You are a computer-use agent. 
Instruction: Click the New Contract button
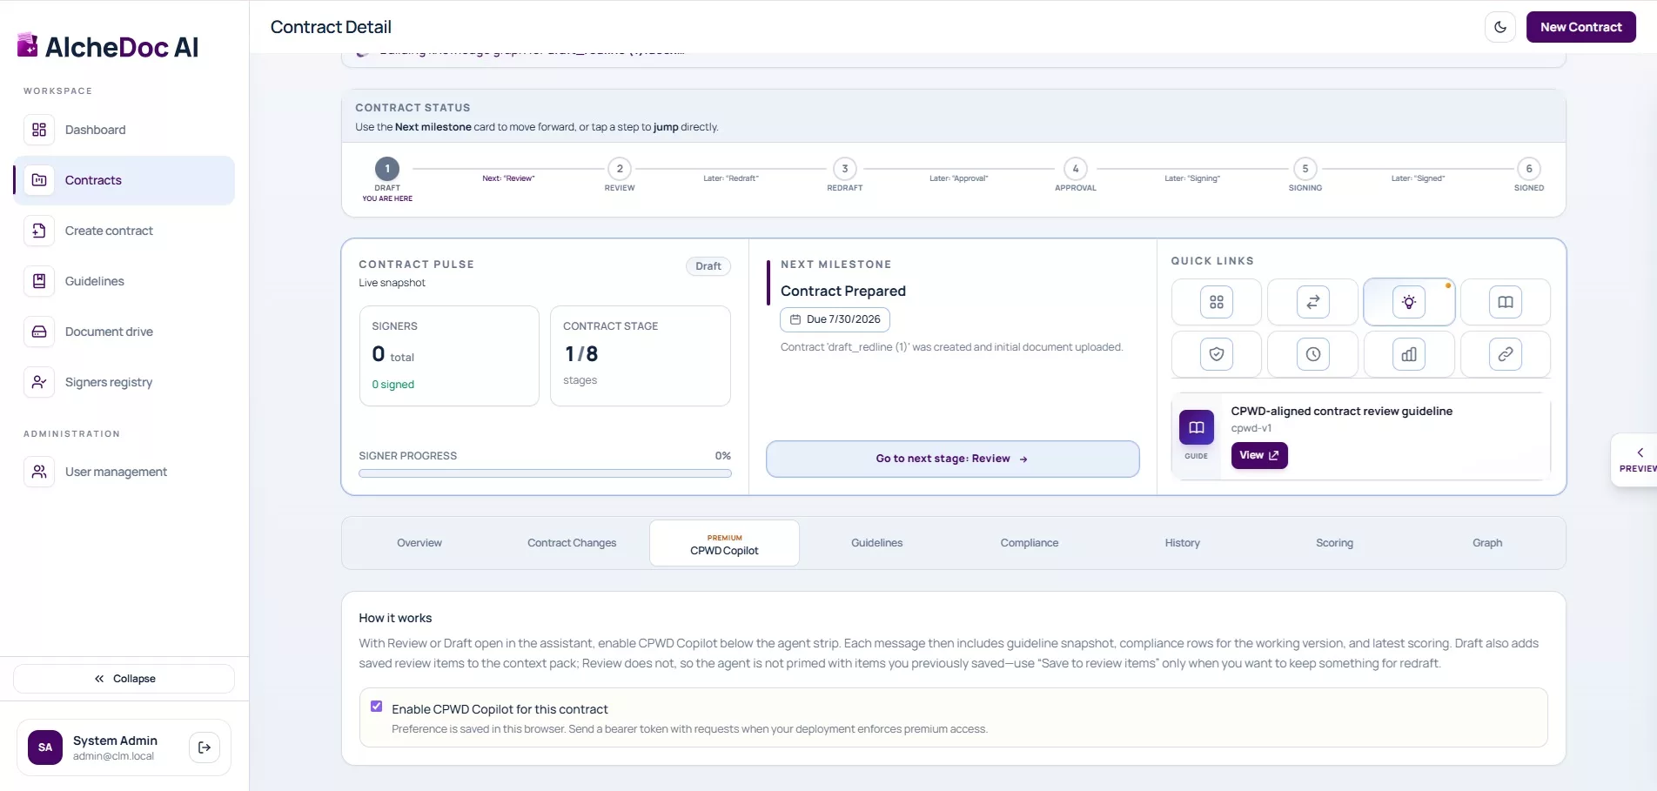coord(1580,27)
